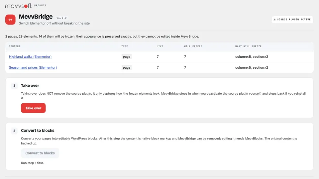Click the red Take over button

coord(33,108)
